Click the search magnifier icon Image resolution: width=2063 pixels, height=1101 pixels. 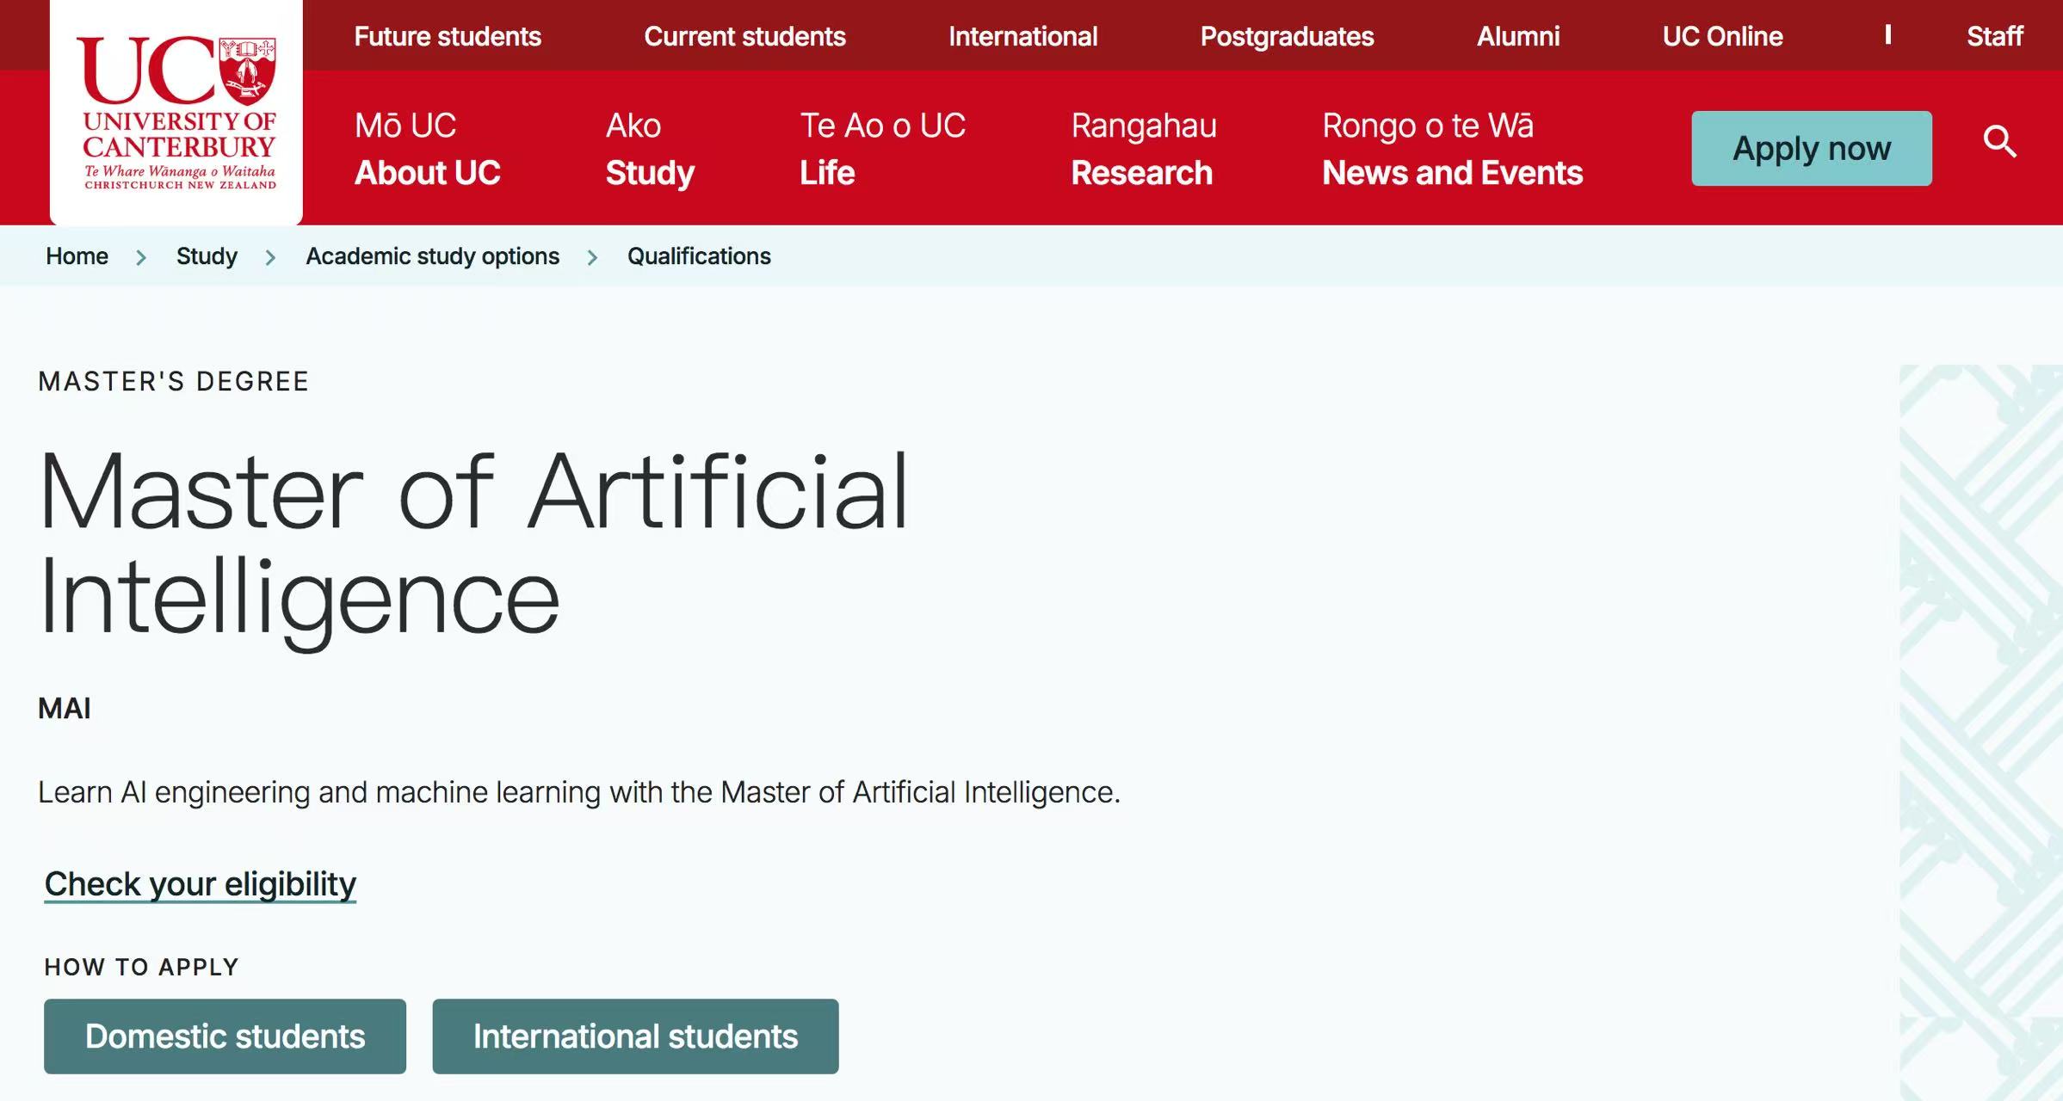point(1998,142)
